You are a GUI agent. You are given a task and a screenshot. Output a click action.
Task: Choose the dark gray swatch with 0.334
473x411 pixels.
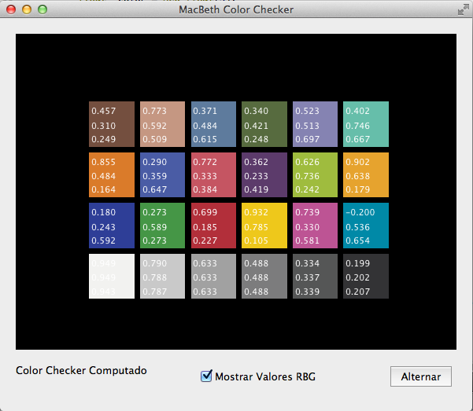tap(315, 276)
